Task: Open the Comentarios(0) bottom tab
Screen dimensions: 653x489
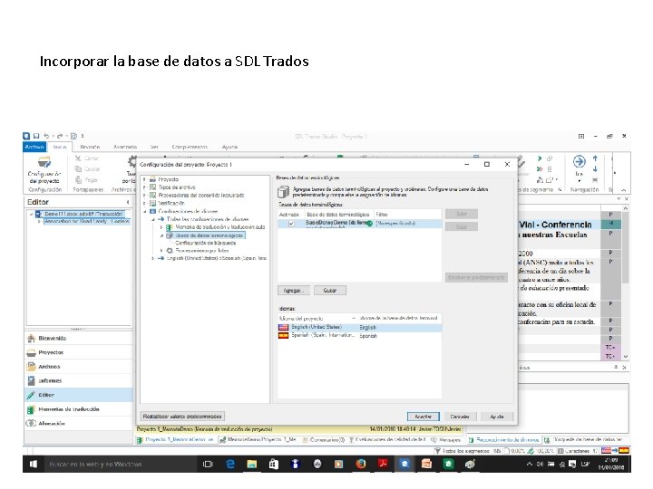Action: coord(324,439)
